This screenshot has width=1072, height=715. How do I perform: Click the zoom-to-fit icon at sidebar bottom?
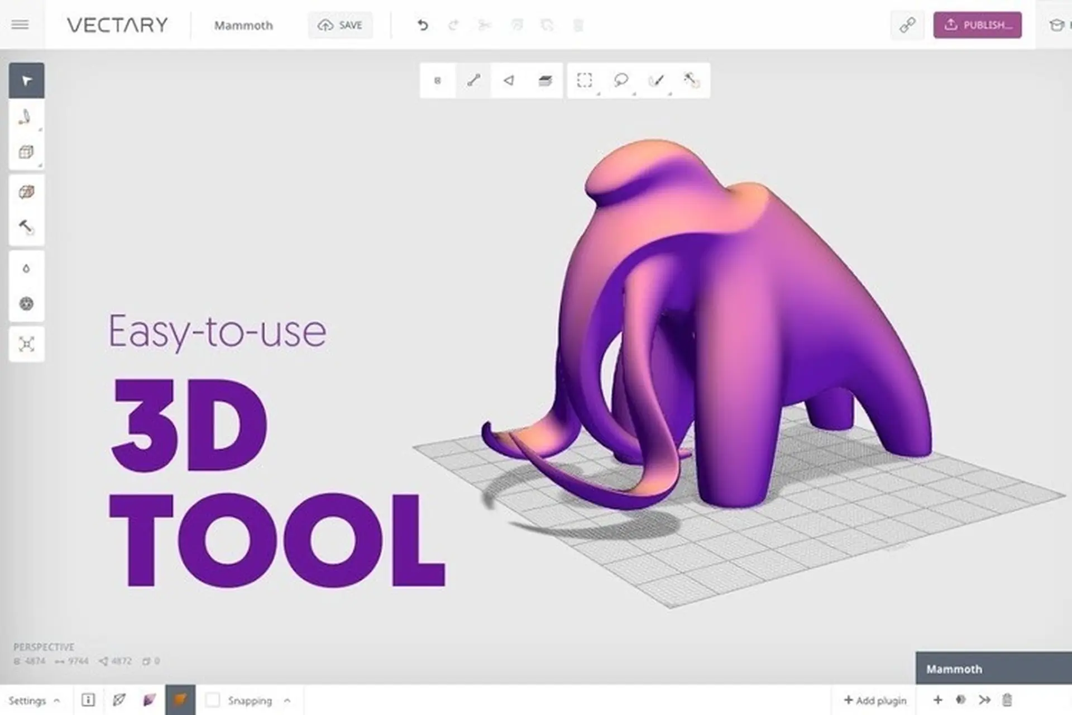[x=26, y=344]
